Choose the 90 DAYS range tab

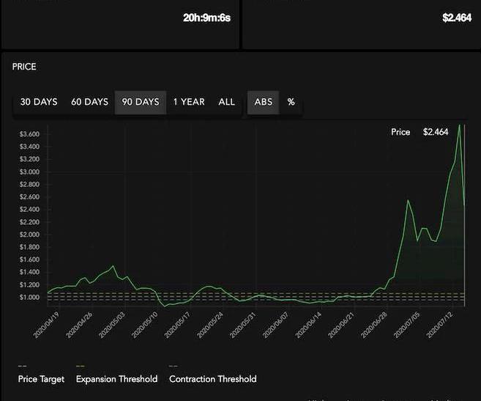(x=141, y=102)
